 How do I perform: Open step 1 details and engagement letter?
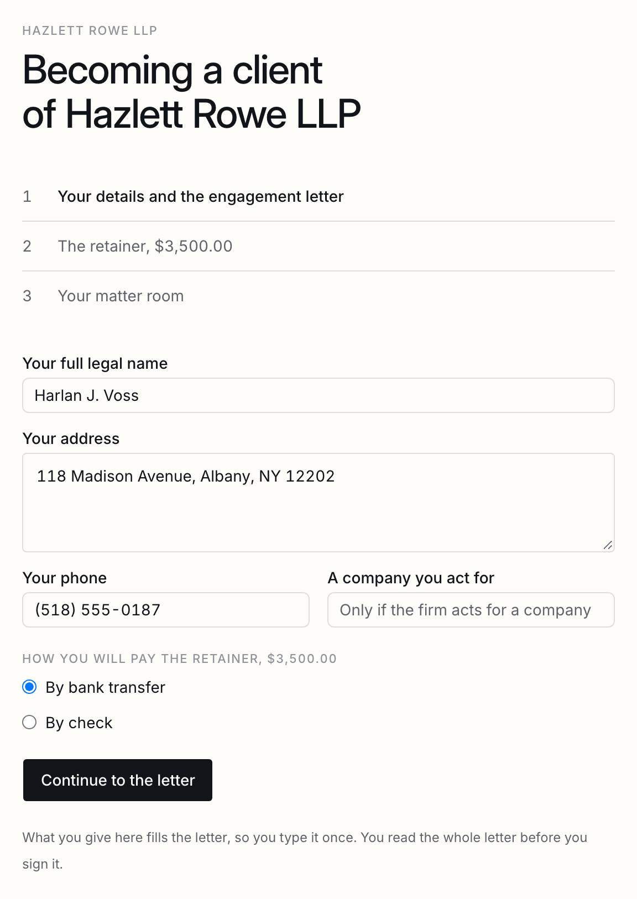coord(318,196)
